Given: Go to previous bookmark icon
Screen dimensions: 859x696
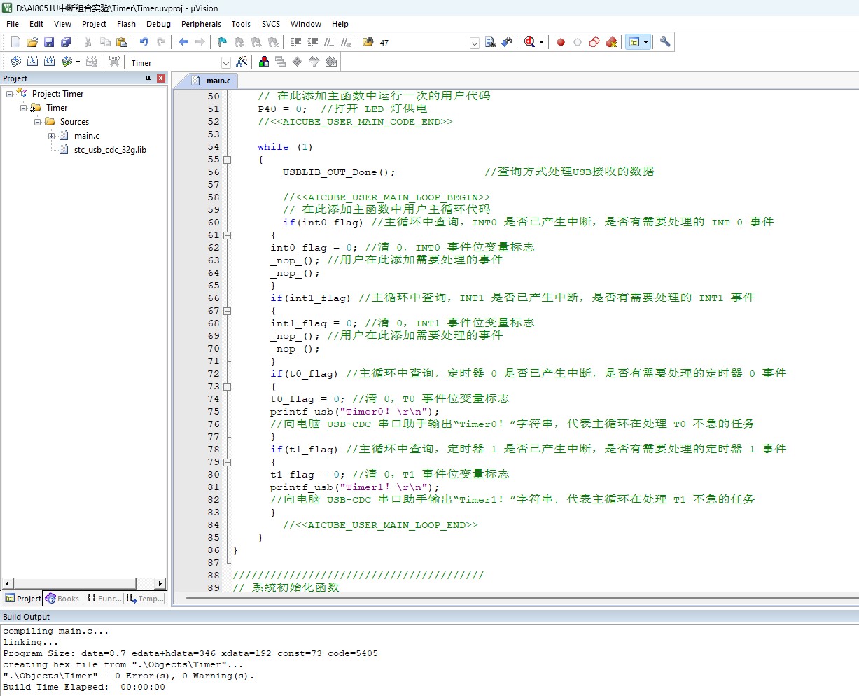Looking at the screenshot, I should pyautogui.click(x=239, y=42).
